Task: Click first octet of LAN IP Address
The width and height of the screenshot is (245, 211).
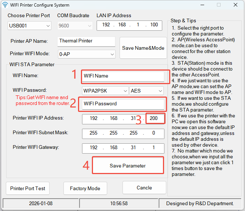Action: pyautogui.click(x=105, y=25)
